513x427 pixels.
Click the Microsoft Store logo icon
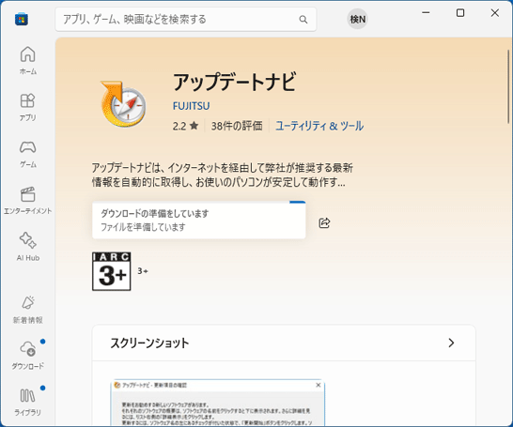(x=22, y=20)
